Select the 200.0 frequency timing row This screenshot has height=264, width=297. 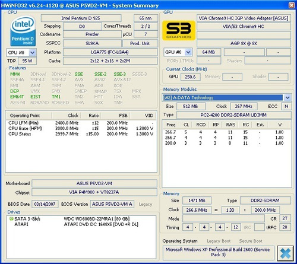point(227,143)
